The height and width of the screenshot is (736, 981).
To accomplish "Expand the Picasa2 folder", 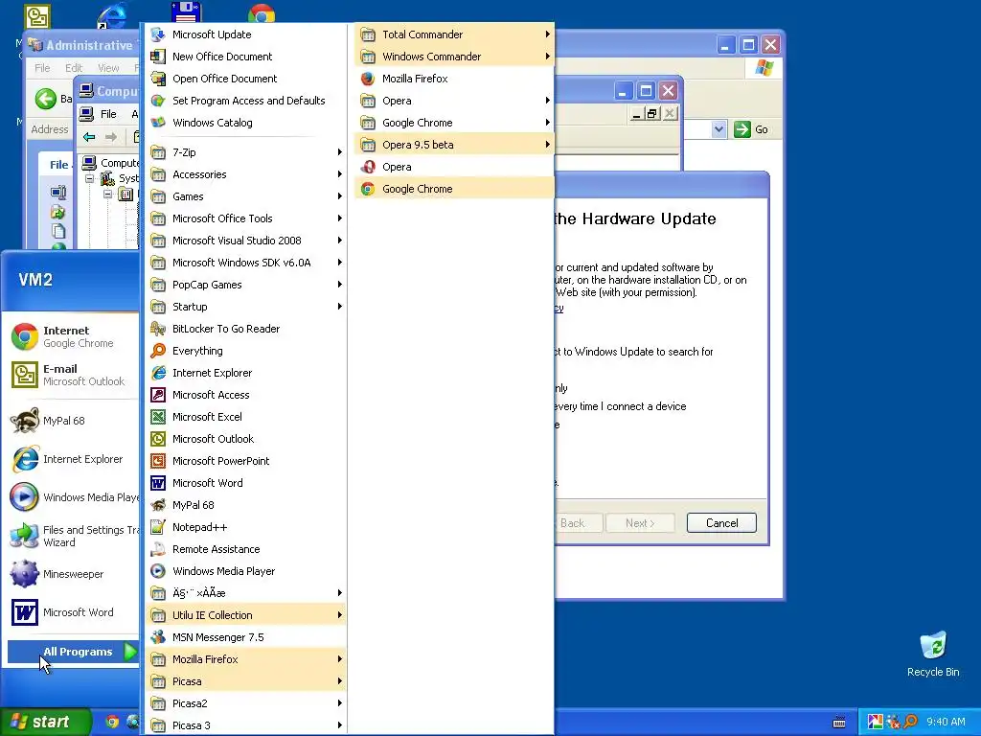I will 245,703.
